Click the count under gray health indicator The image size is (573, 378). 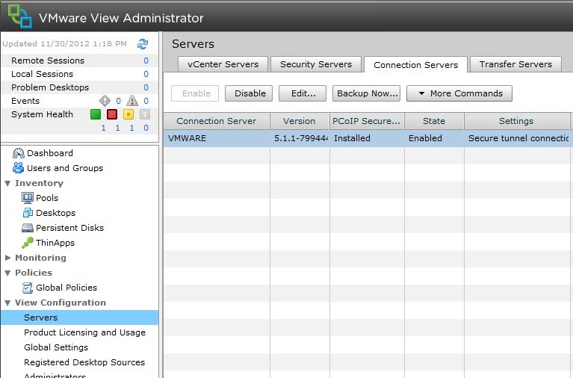coord(146,128)
